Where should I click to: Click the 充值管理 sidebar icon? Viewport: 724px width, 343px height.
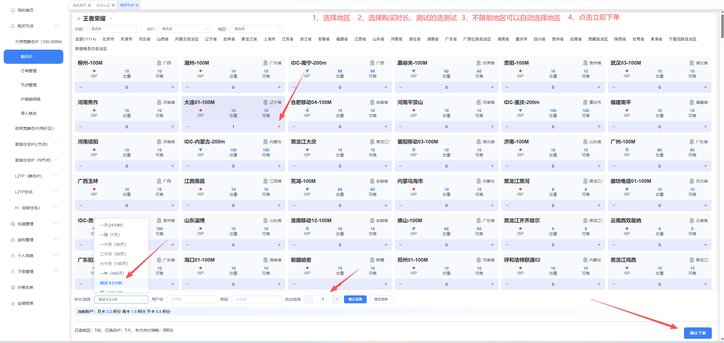(x=13, y=224)
